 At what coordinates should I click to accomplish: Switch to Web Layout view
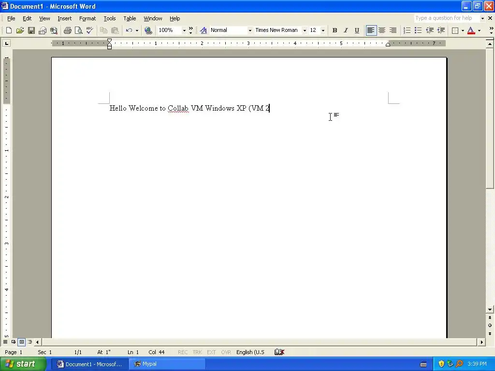pyautogui.click(x=14, y=342)
